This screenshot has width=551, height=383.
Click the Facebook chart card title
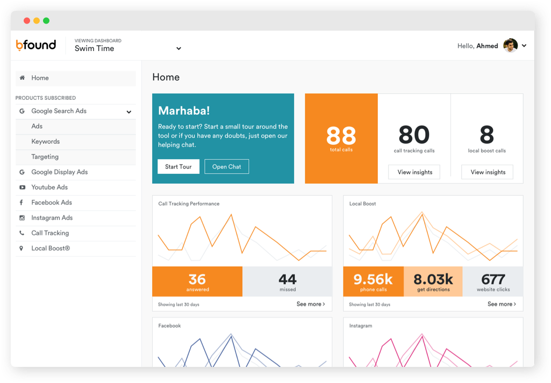pyautogui.click(x=169, y=326)
